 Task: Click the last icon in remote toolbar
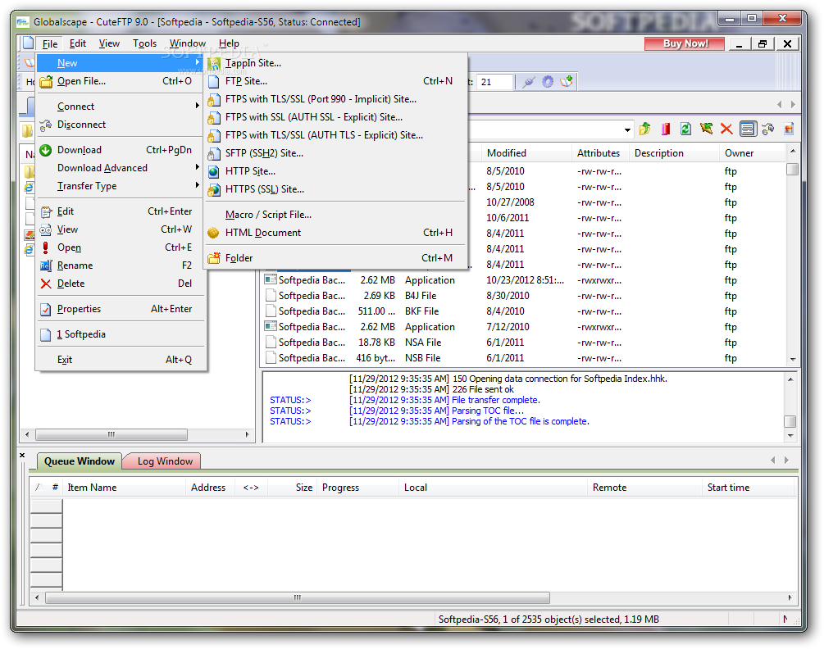click(789, 129)
